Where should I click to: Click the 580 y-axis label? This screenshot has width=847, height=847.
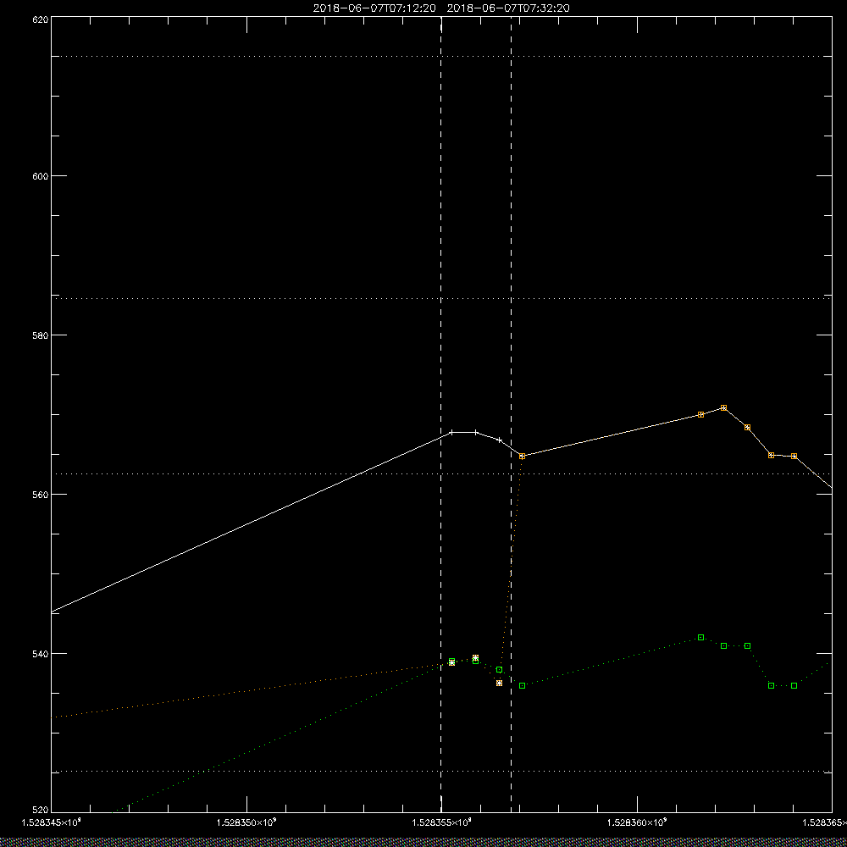(41, 335)
